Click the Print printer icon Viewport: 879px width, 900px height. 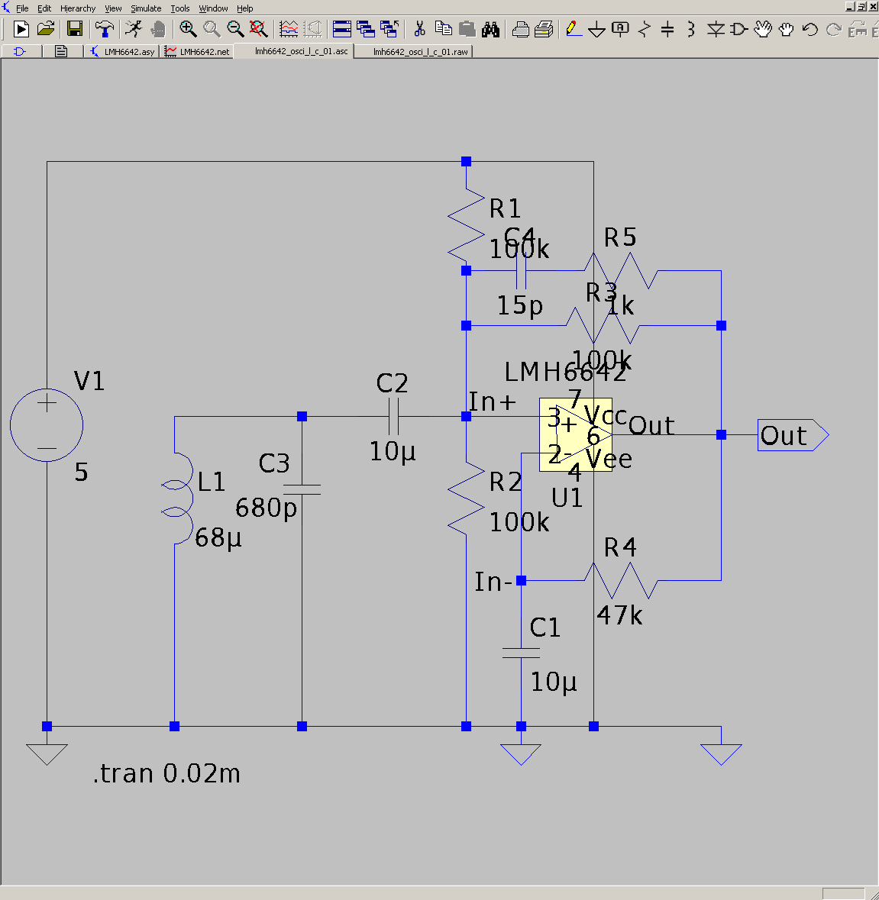click(x=544, y=29)
